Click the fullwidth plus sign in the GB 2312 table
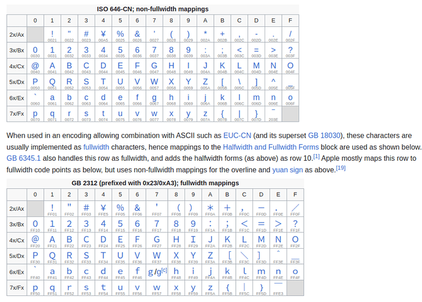Viewport: 422px width, 302px height. tap(222, 207)
